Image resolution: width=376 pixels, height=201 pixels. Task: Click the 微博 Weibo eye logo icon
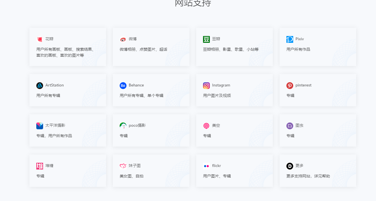(x=123, y=39)
